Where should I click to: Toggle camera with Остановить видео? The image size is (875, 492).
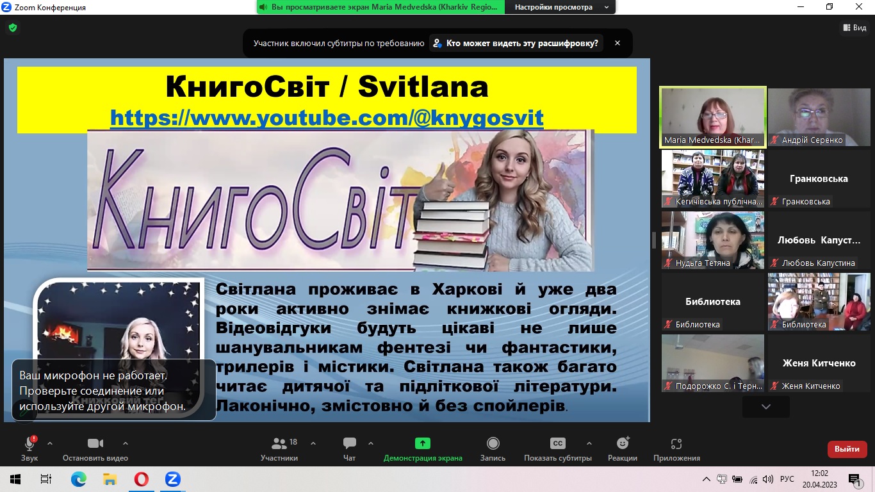(x=95, y=444)
